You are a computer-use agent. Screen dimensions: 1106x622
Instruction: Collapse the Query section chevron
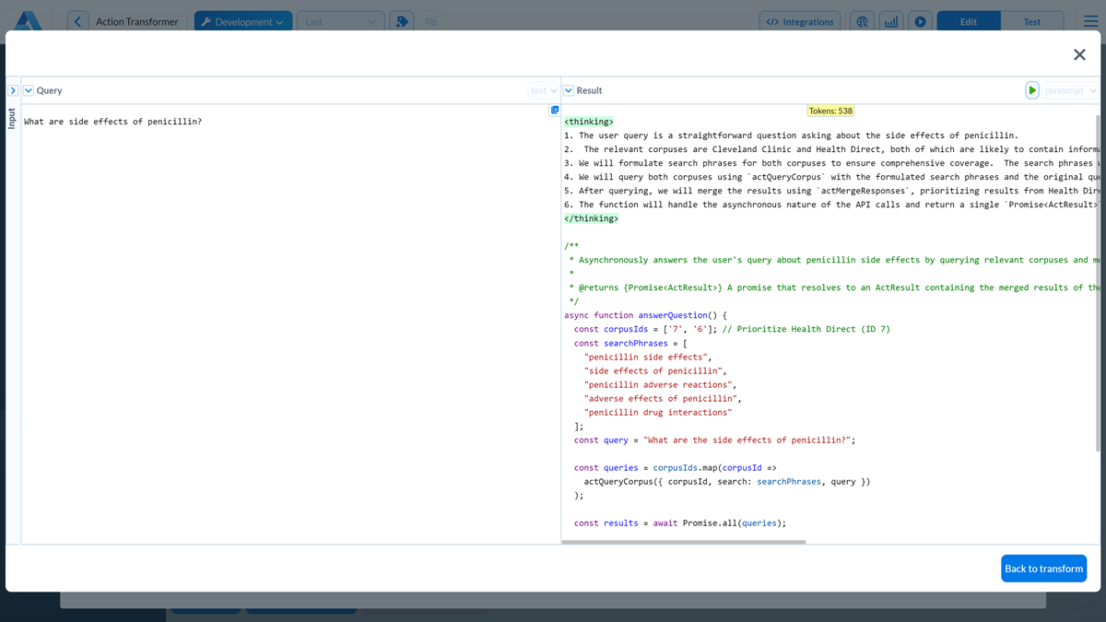click(29, 90)
